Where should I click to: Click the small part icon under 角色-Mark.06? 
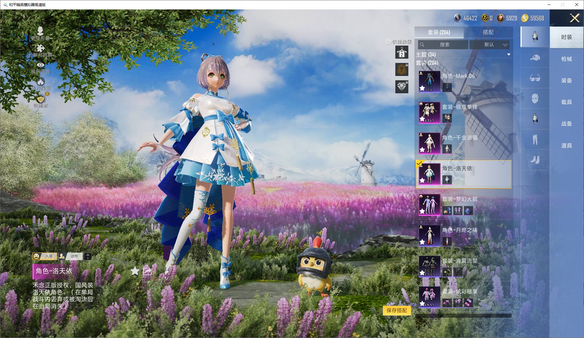447,88
